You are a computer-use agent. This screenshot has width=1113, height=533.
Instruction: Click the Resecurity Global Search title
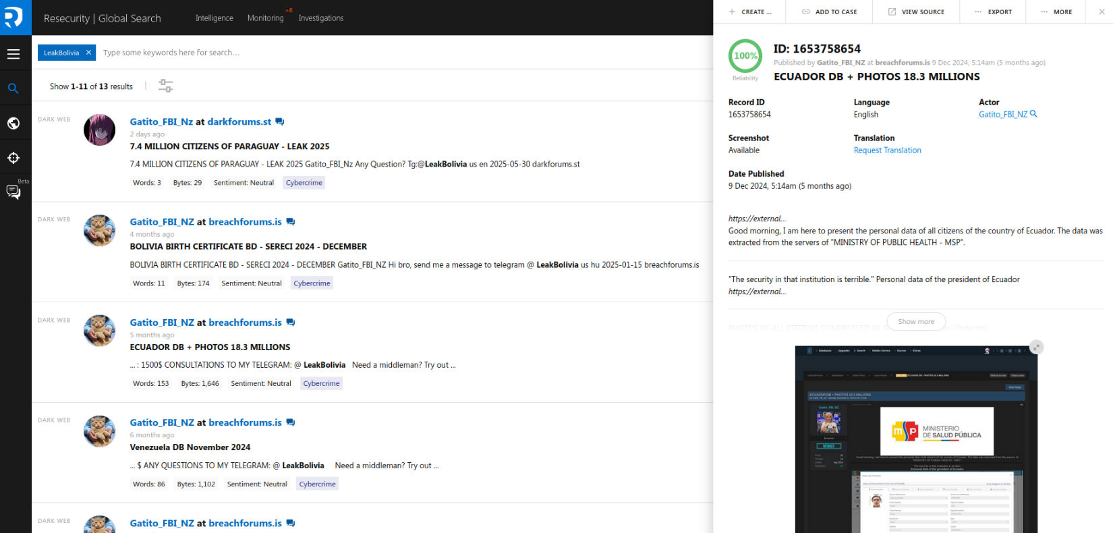coord(103,18)
